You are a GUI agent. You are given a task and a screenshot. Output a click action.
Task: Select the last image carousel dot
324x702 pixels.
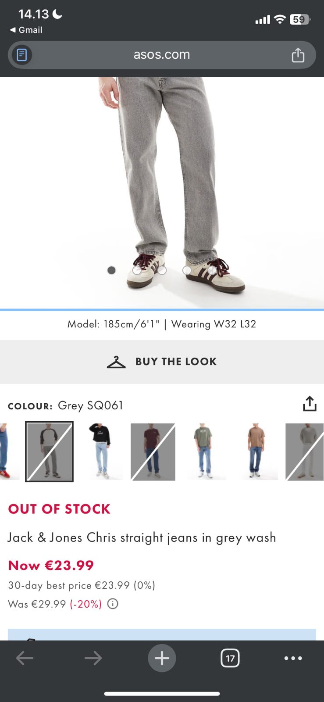[x=212, y=270]
